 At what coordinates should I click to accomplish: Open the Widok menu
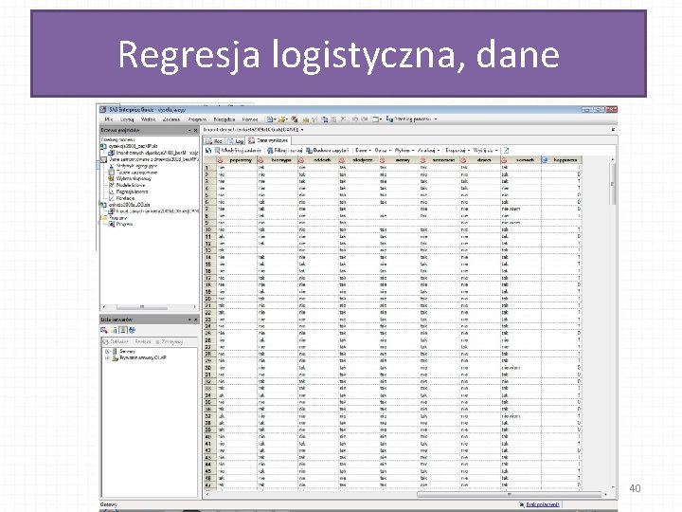click(x=148, y=119)
